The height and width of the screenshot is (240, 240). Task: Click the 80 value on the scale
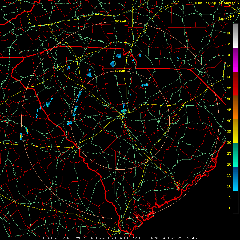tap(229, 33)
